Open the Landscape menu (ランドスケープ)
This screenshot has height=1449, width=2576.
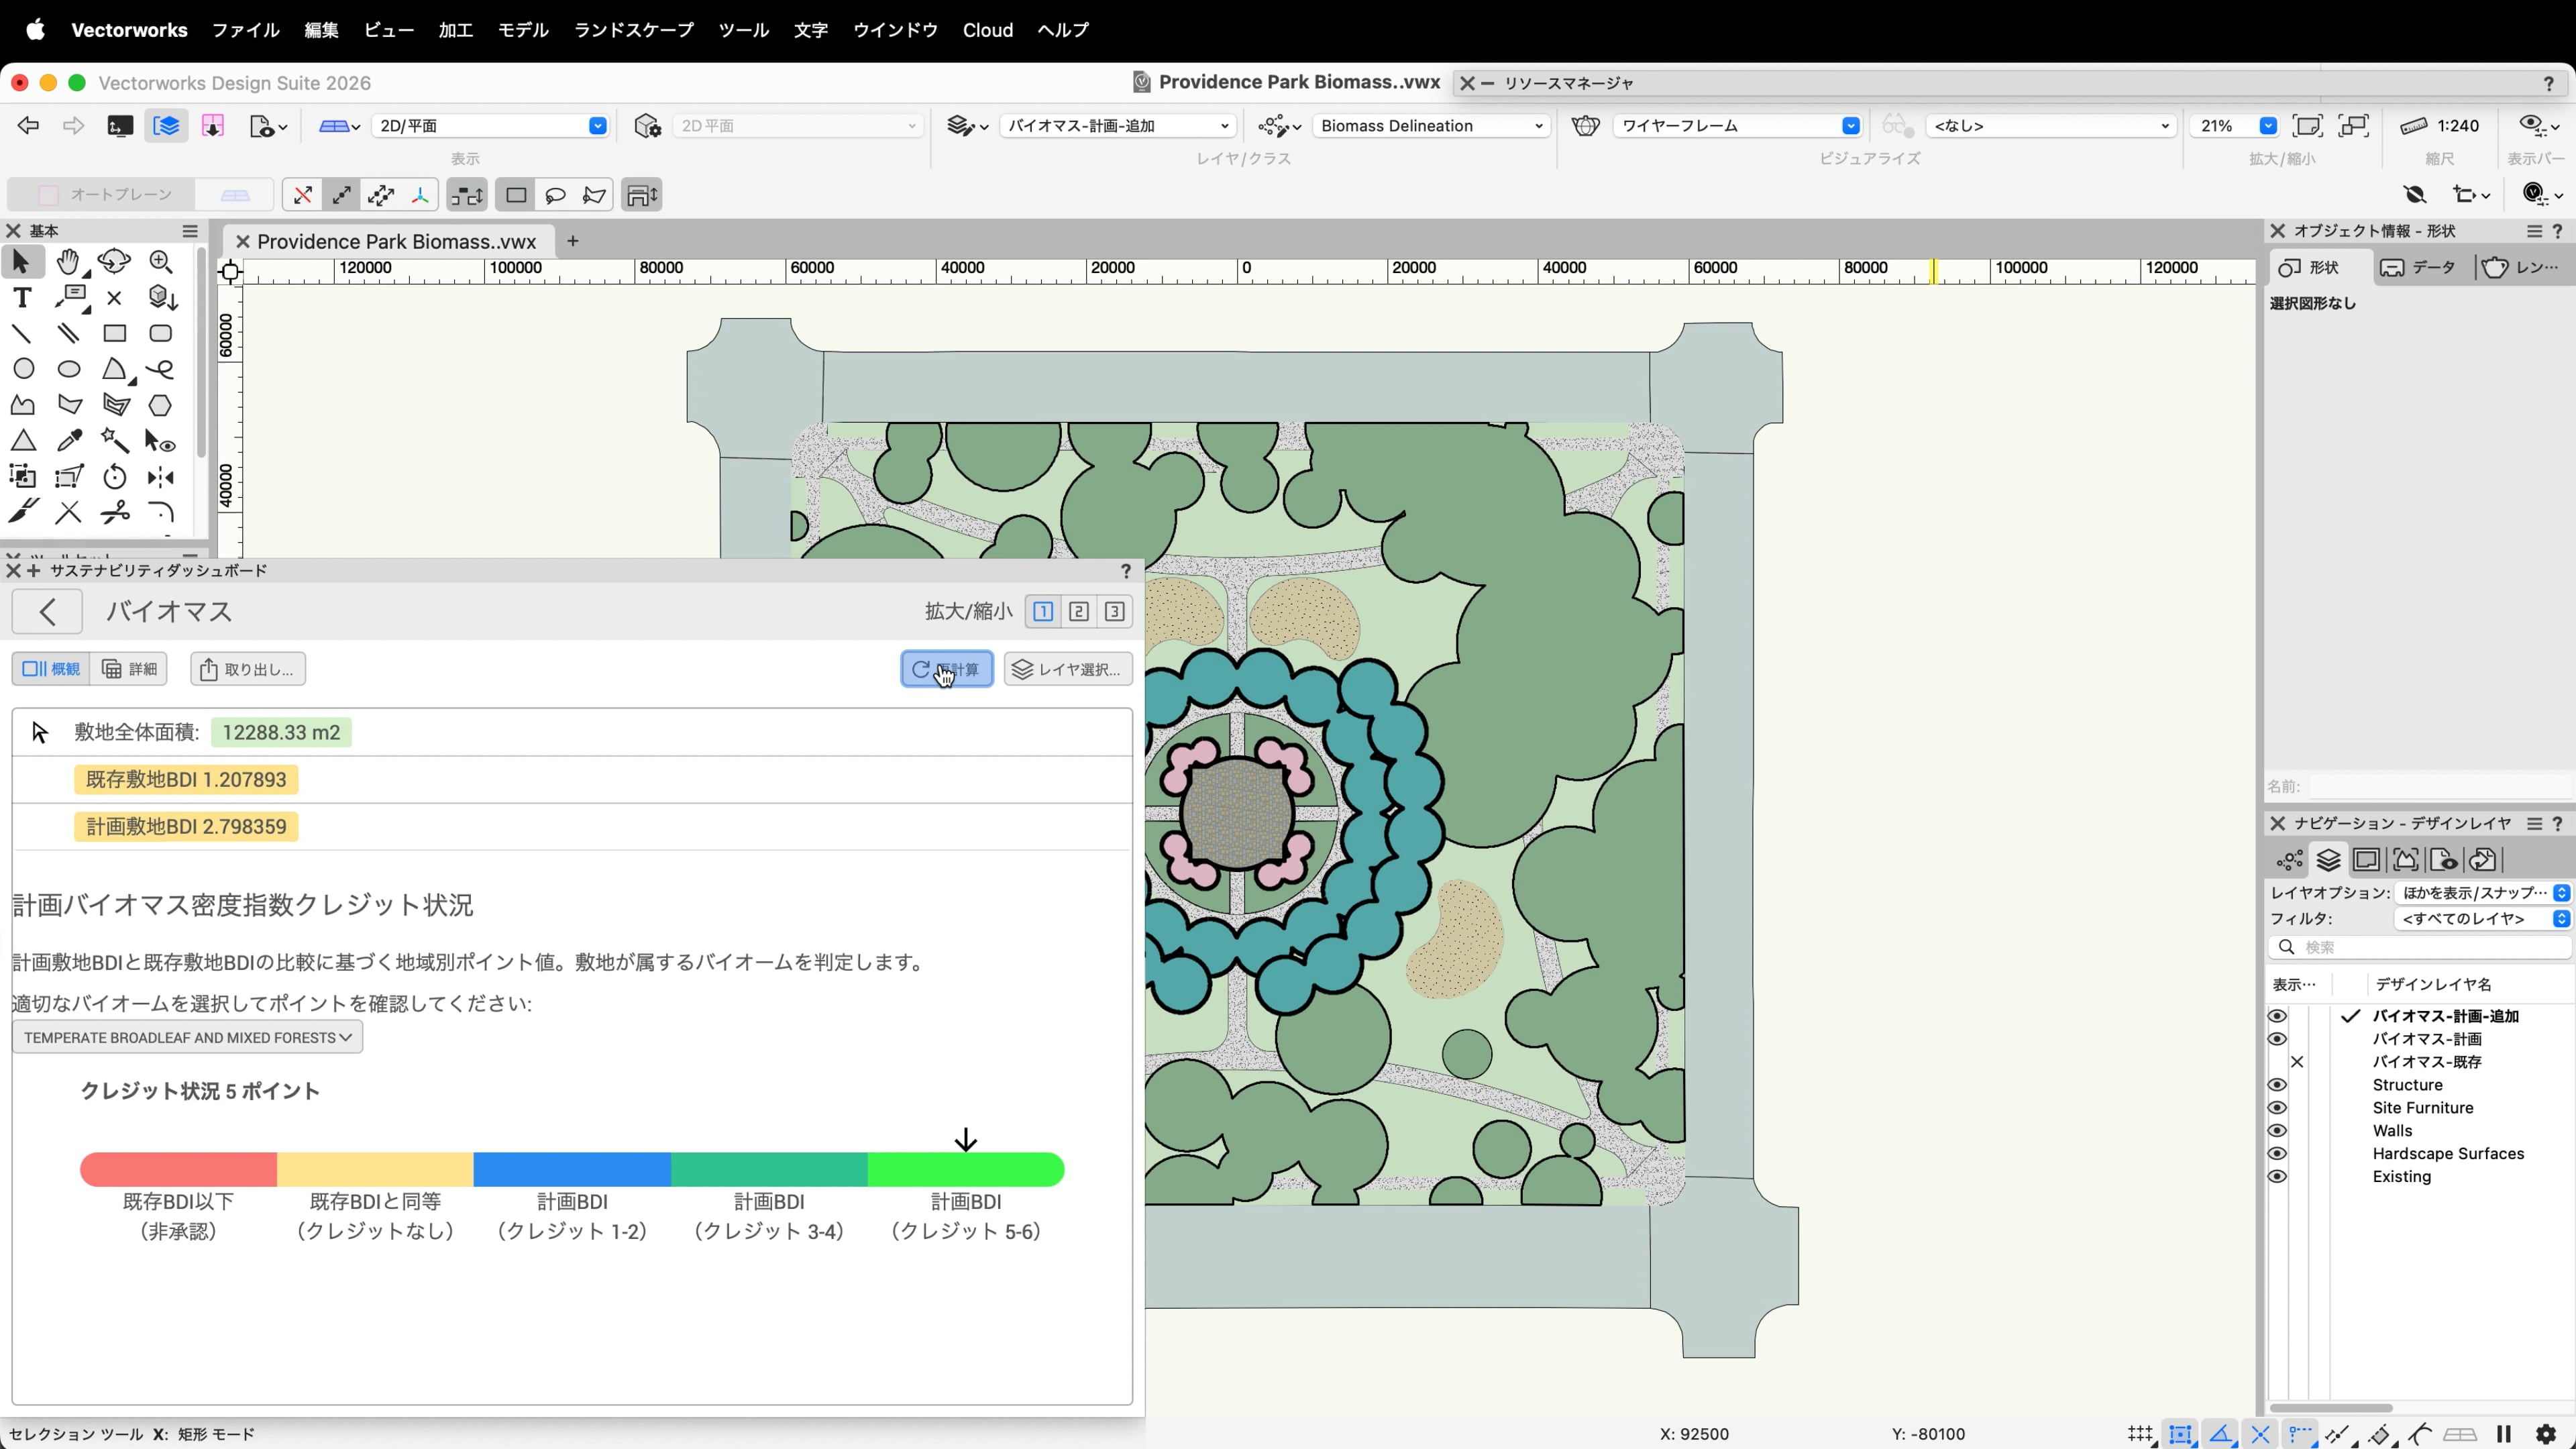(x=633, y=30)
